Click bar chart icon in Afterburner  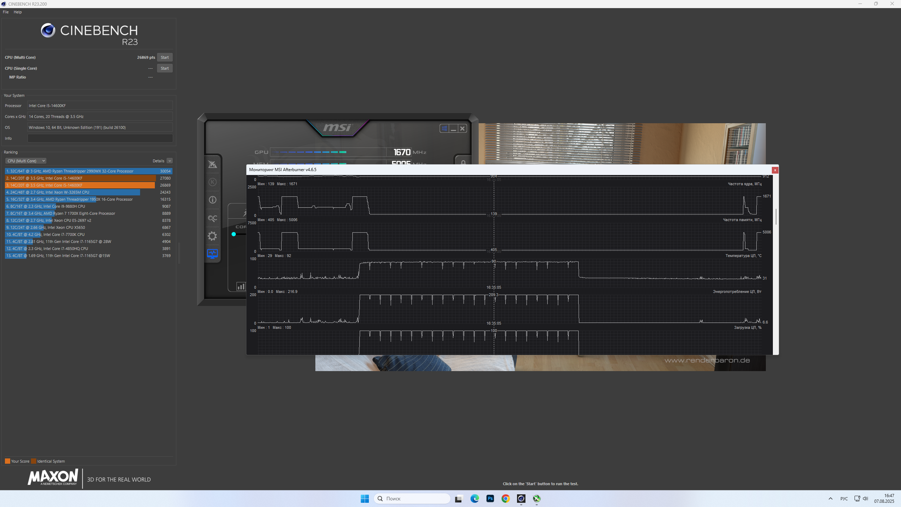[x=241, y=287]
